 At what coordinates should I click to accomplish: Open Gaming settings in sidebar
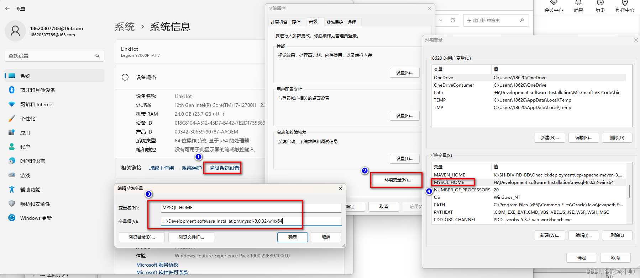54,175
